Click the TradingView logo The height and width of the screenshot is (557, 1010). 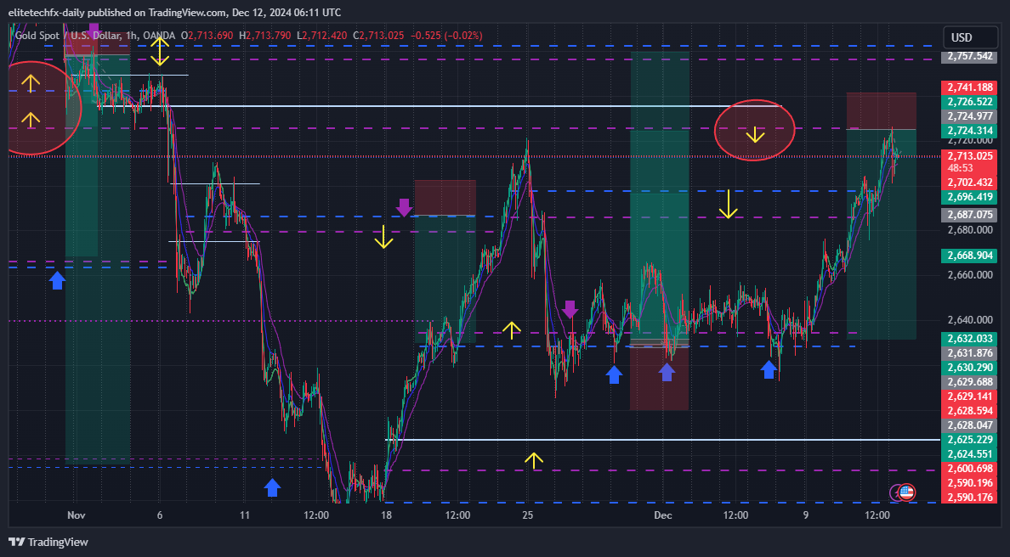tap(48, 542)
